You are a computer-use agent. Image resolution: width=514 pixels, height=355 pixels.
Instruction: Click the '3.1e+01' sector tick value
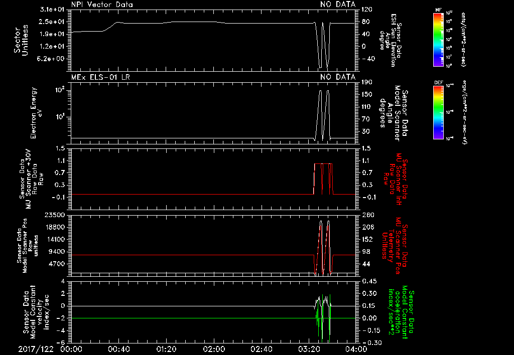pos(52,9)
